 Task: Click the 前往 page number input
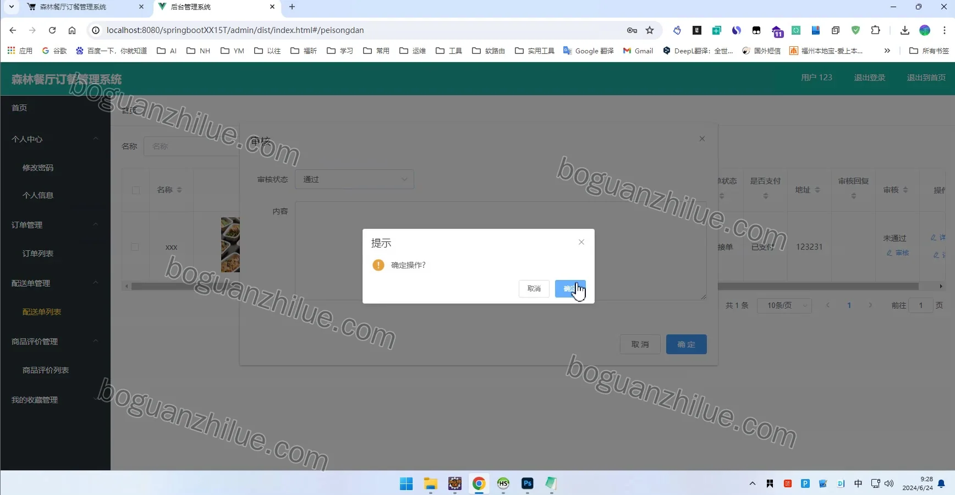[920, 305]
